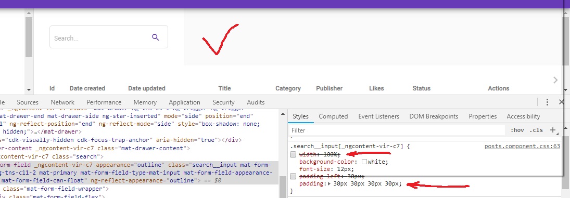Image resolution: width=570 pixels, height=198 pixels.
Task: Click the Actions column header
Action: [498, 88]
